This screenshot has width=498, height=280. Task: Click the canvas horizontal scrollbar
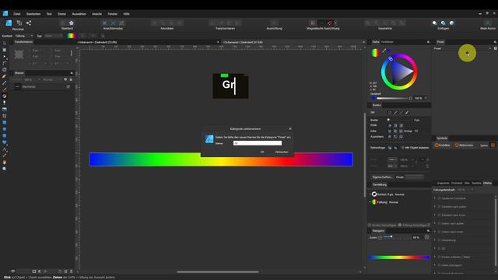point(218,271)
